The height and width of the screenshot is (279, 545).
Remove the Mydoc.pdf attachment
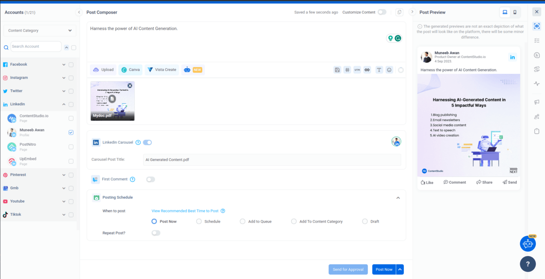click(129, 86)
